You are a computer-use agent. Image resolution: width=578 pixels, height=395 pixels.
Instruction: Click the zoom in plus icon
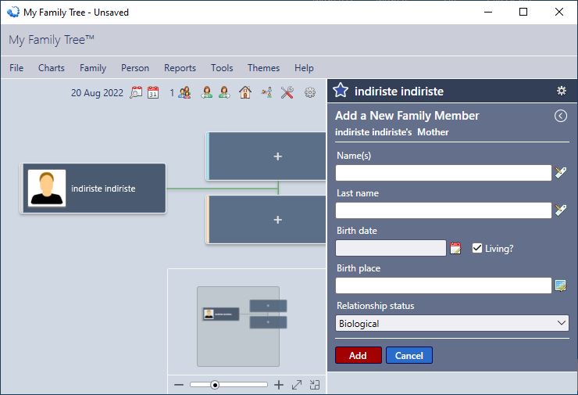point(279,385)
